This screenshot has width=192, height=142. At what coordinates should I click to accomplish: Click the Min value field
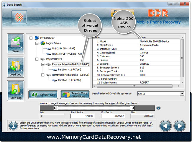point(52,116)
